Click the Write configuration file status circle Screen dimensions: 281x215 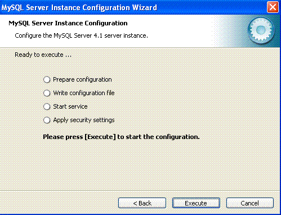[x=47, y=93]
